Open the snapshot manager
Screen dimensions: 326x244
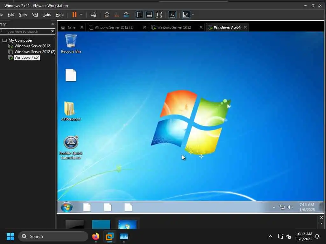click(x=126, y=15)
